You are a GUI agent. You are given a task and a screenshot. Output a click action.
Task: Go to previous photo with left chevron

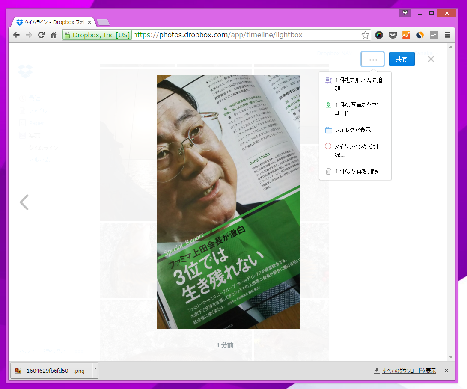coord(24,202)
